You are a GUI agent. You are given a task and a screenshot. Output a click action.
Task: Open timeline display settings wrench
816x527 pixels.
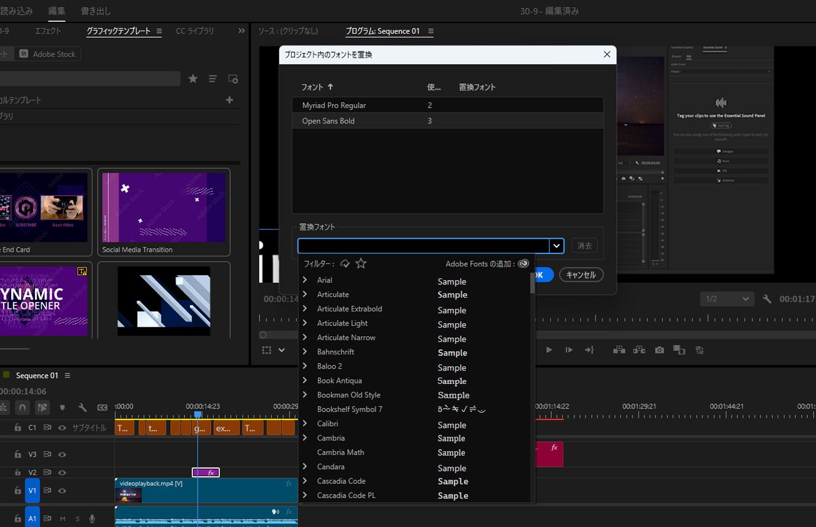(x=82, y=408)
